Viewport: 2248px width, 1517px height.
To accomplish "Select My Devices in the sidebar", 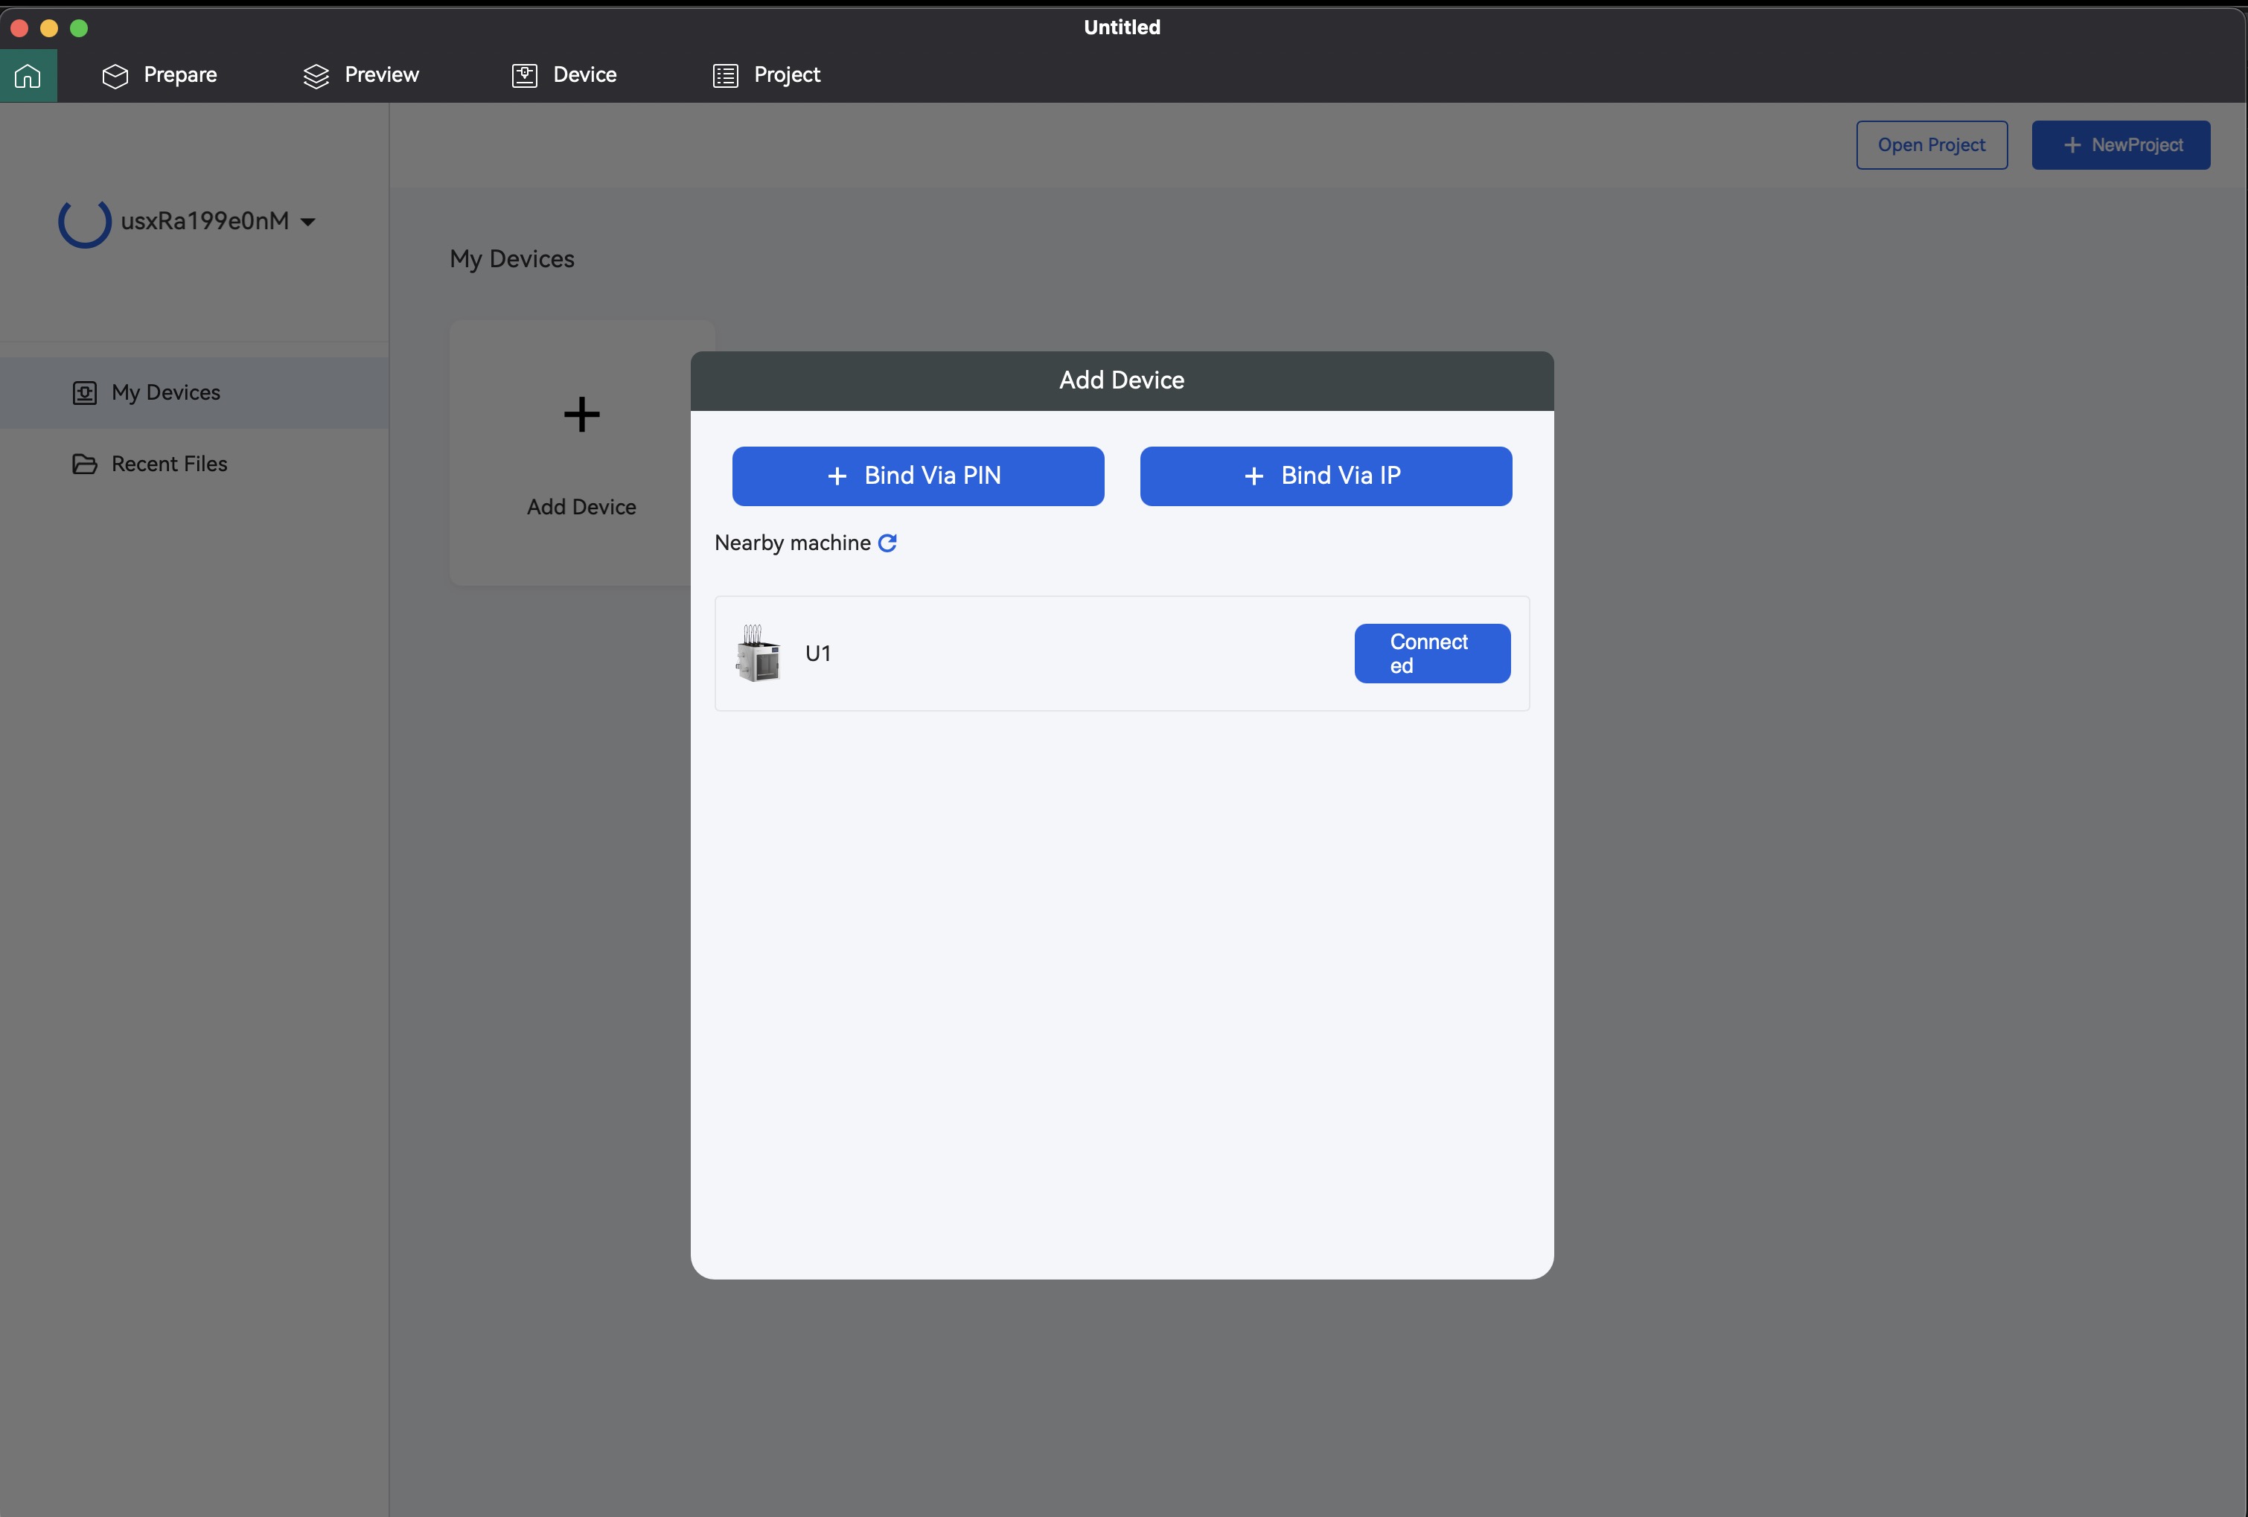I will coord(194,393).
